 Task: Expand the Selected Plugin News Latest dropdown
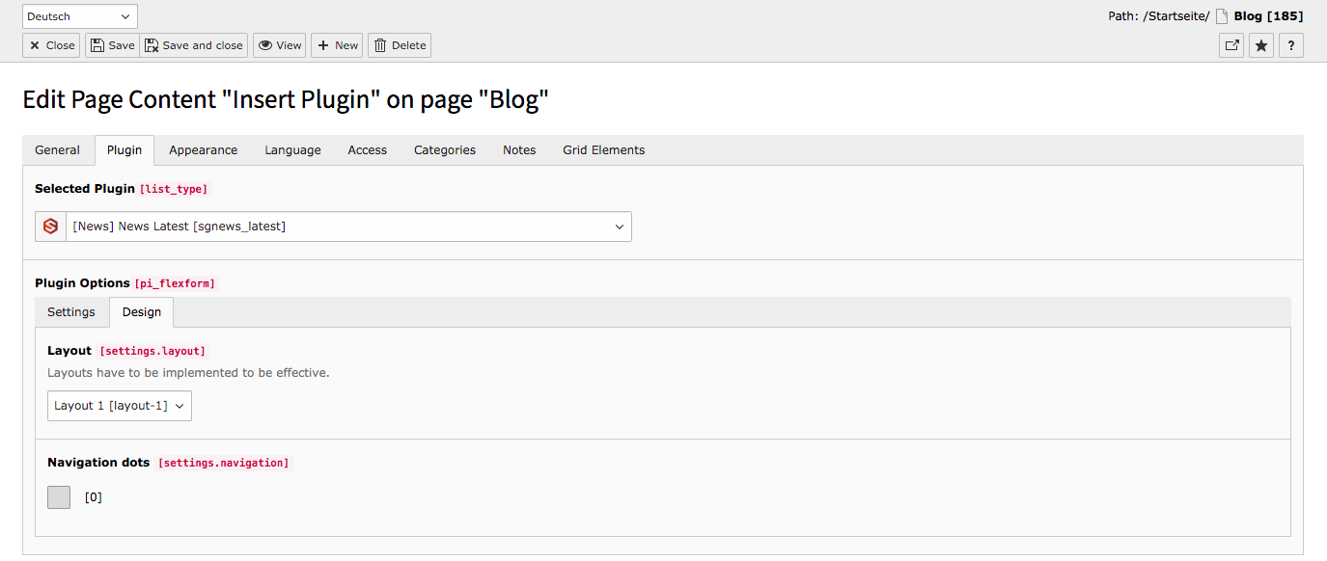348,227
